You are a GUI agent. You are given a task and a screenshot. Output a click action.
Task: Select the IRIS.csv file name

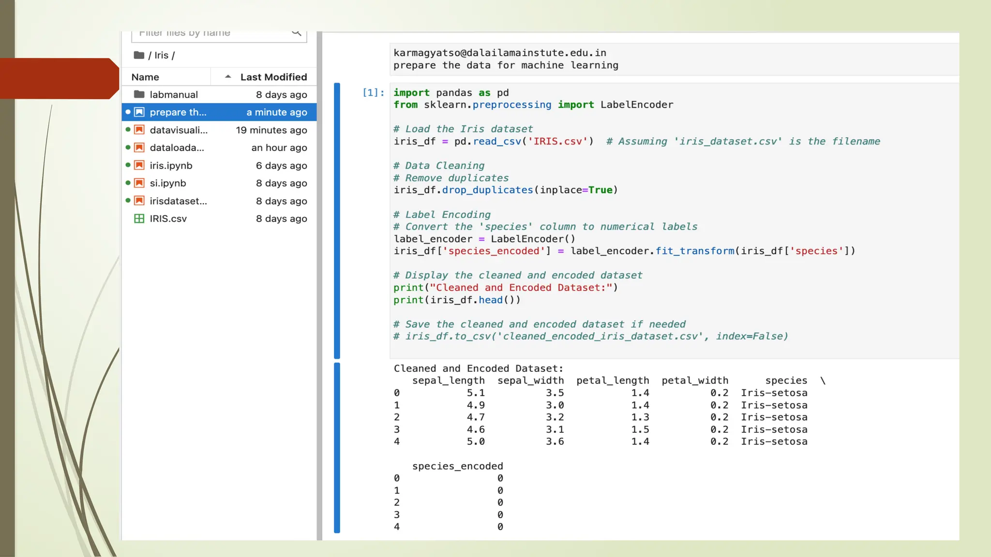click(x=168, y=219)
